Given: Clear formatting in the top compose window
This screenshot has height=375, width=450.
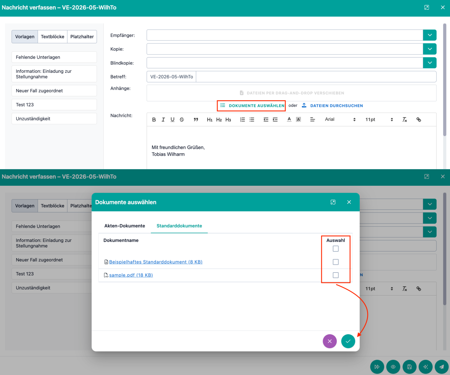Looking at the screenshot, I should 404,119.
